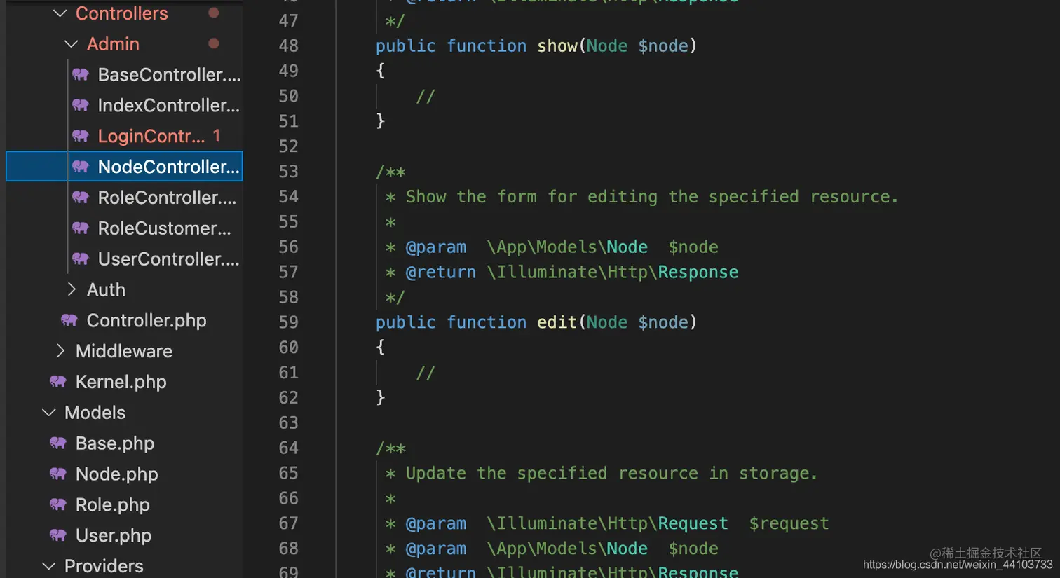This screenshot has width=1060, height=578.
Task: Collapse the Controllers folder chevron
Action: click(x=60, y=13)
